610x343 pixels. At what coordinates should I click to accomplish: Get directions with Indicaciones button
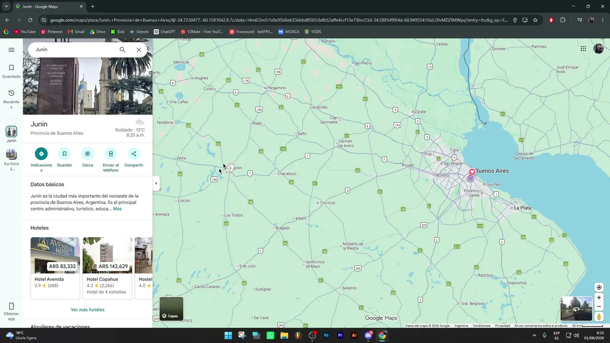(41, 160)
